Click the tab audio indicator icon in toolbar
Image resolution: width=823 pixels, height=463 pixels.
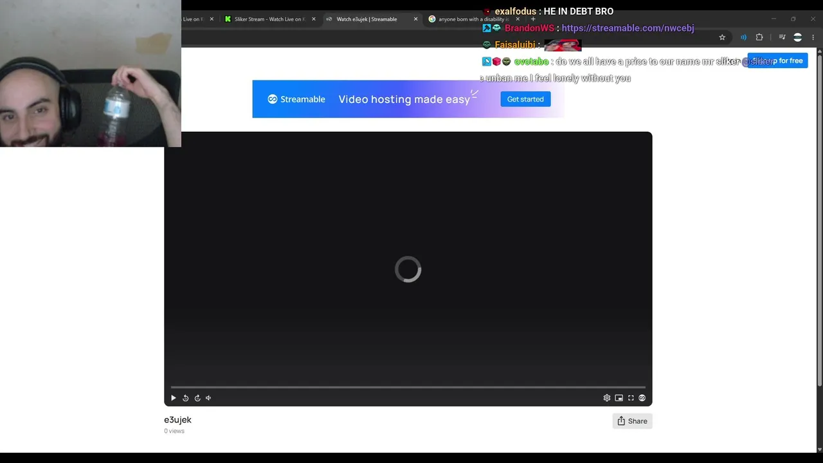click(x=743, y=37)
